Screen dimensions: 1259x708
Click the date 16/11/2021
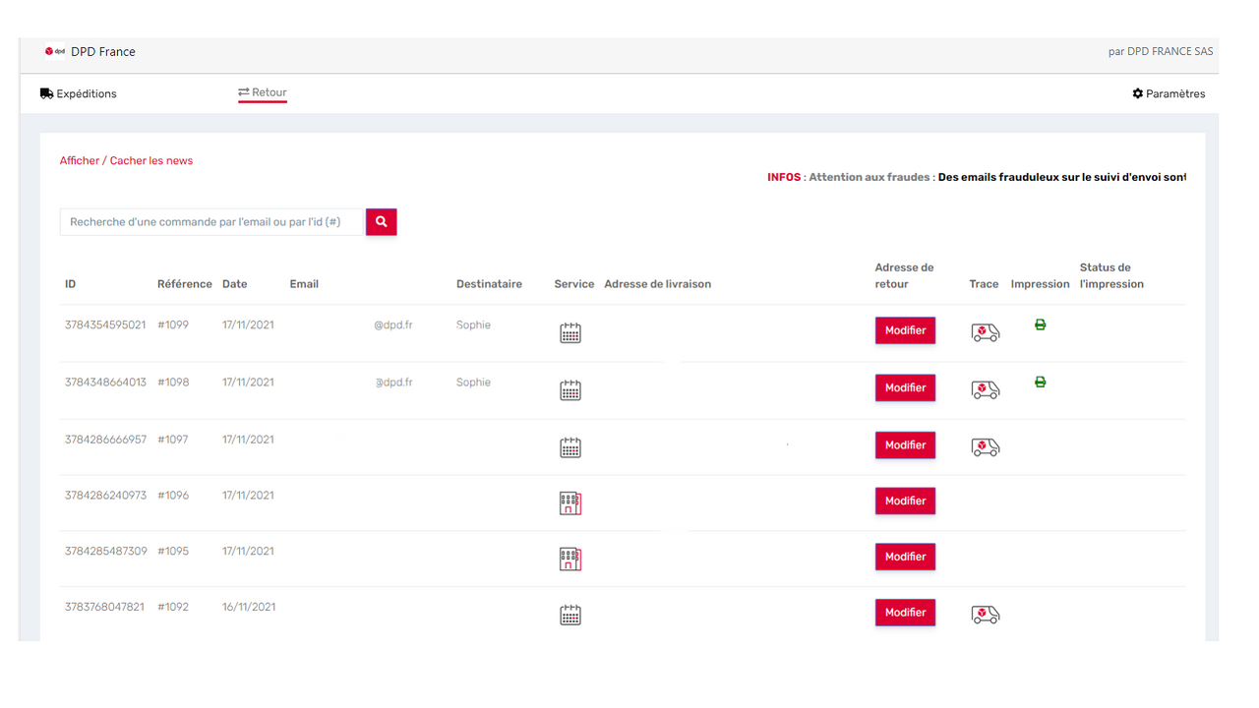[249, 608]
